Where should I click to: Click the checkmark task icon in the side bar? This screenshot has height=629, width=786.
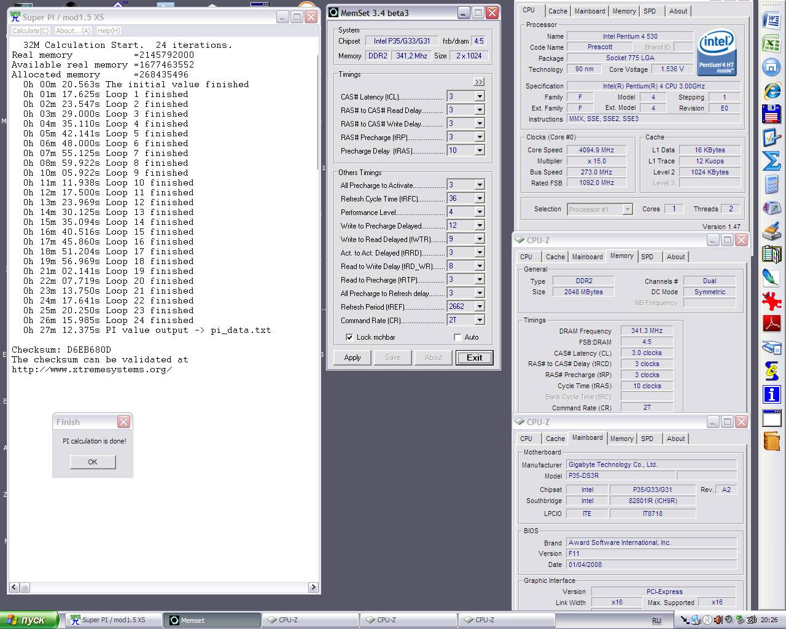click(x=771, y=138)
